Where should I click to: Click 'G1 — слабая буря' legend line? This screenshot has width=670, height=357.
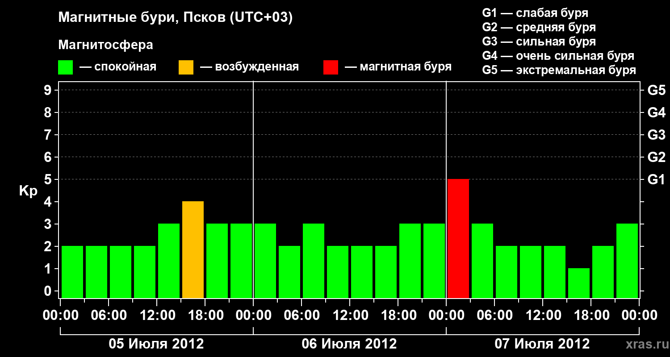535,13
